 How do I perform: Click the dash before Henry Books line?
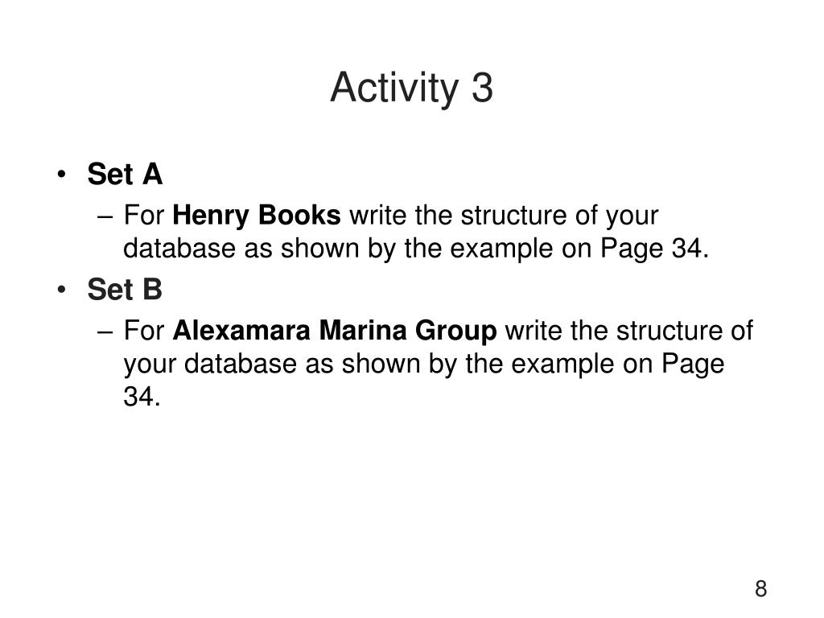(x=105, y=217)
